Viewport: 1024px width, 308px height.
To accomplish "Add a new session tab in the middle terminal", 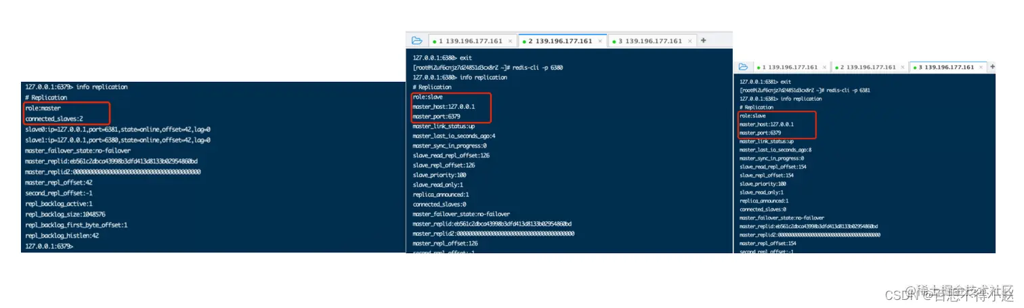I will tap(703, 41).
